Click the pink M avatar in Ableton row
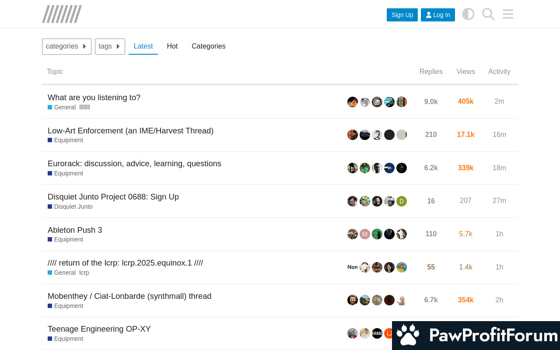The height and width of the screenshot is (350, 560). coord(365,234)
